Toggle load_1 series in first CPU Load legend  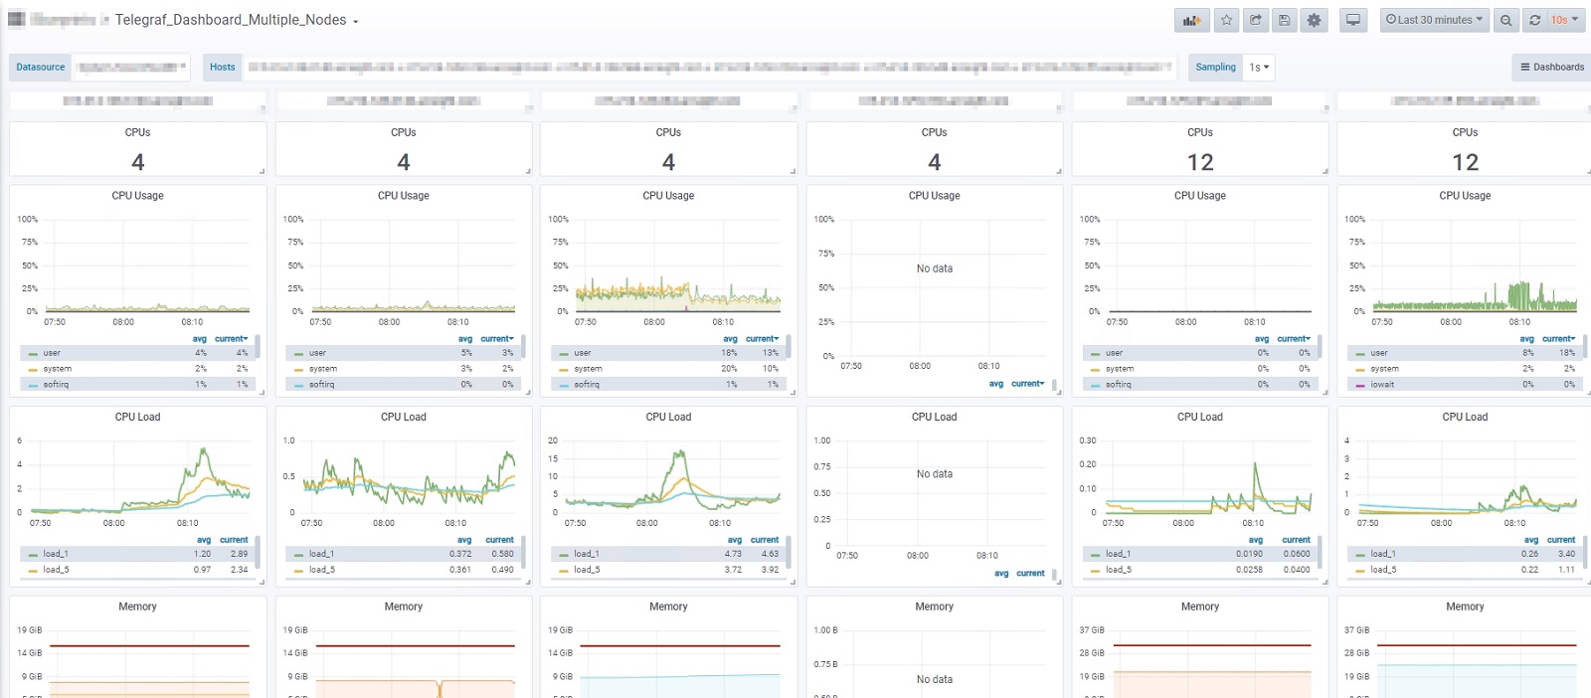tap(56, 554)
